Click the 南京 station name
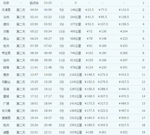The width and height of the screenshot is (150, 135). tap(6, 75)
